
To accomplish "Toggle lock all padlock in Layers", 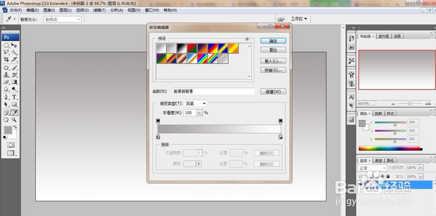I will [x=388, y=176].
